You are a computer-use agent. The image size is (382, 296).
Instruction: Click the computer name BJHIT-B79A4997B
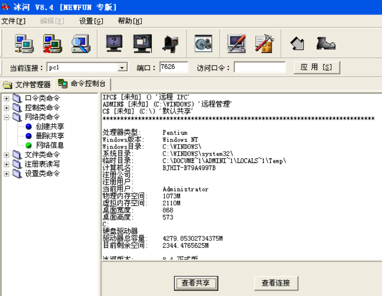coord(189,168)
